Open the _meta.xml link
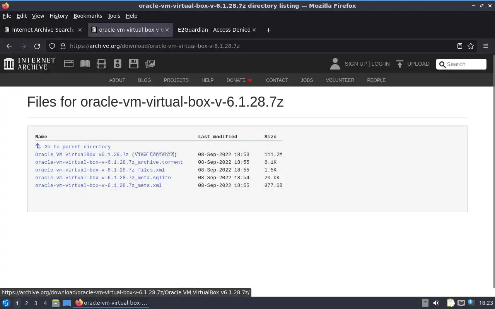Image resolution: width=495 pixels, height=309 pixels. click(99, 185)
